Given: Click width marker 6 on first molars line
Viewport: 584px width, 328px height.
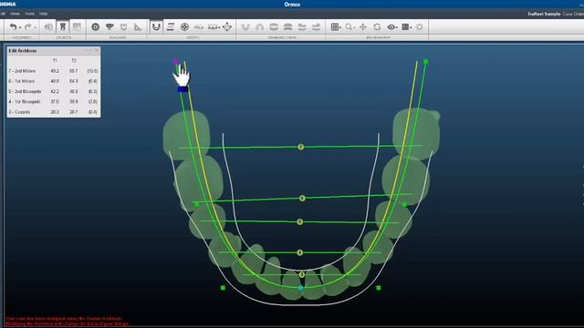Looking at the screenshot, I should (x=302, y=199).
